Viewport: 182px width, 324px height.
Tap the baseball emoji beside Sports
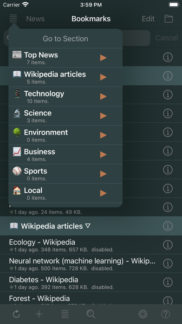(17, 171)
